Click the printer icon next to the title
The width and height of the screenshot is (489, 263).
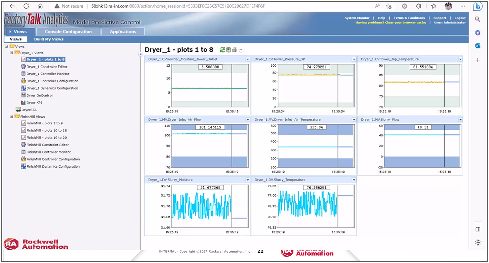[x=234, y=50]
